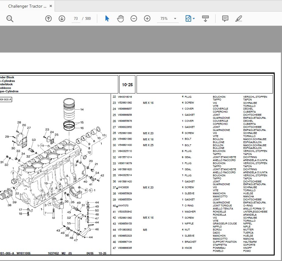
Task: Click the Add Comment speech bubble icon
Action: point(225,19)
